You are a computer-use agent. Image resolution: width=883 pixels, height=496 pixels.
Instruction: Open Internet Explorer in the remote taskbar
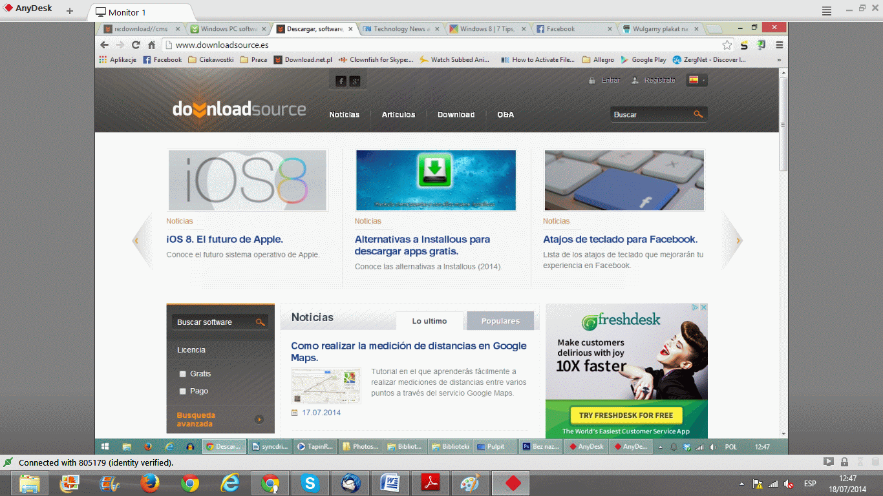[x=169, y=446]
